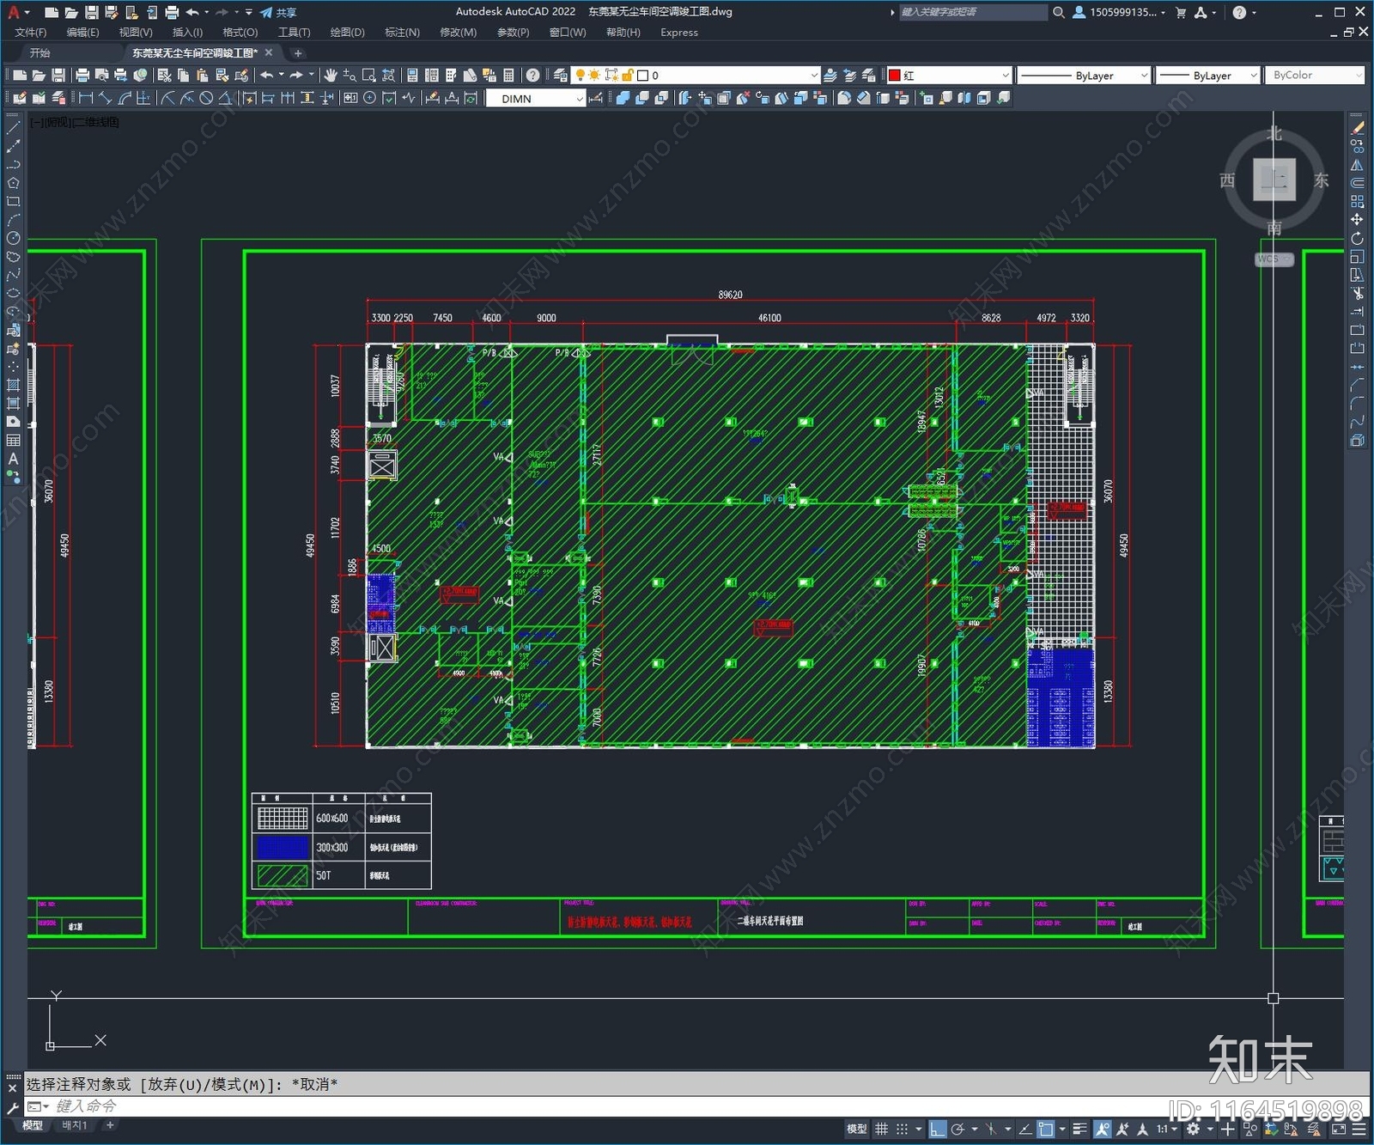Click the WCS label under the view cube
This screenshot has width=1374, height=1145.
[1274, 259]
